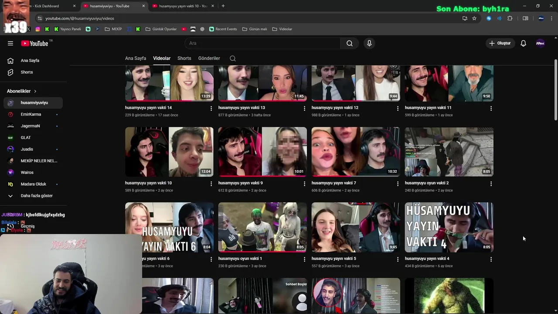
Task: Switch to the Shorts channel tab
Action: (184, 58)
